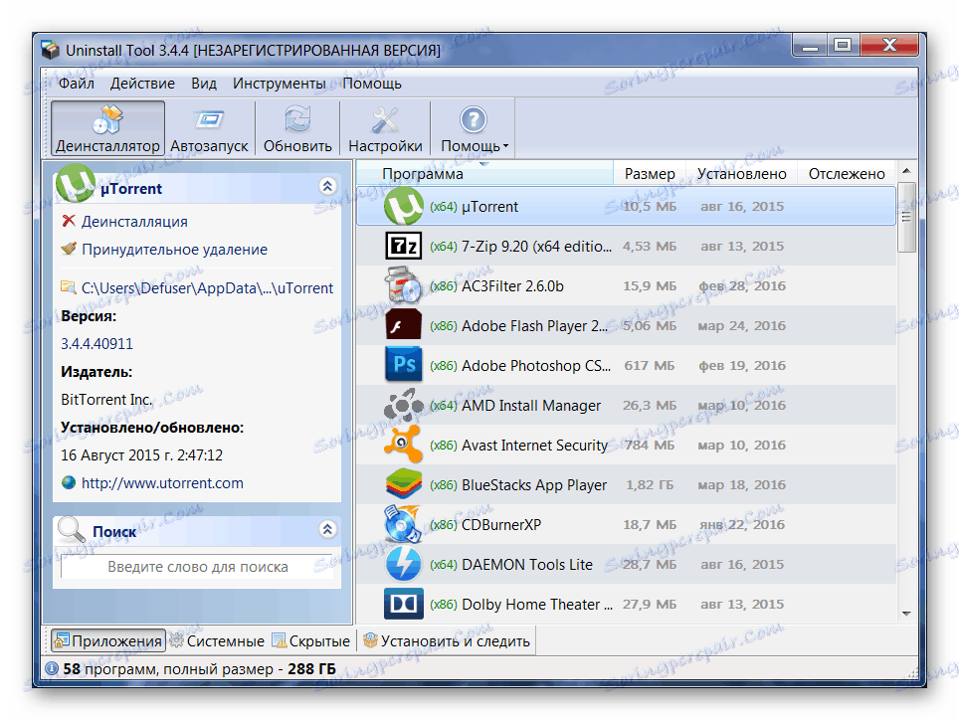
Task: Click the scrollbar down arrow
Action: click(906, 614)
